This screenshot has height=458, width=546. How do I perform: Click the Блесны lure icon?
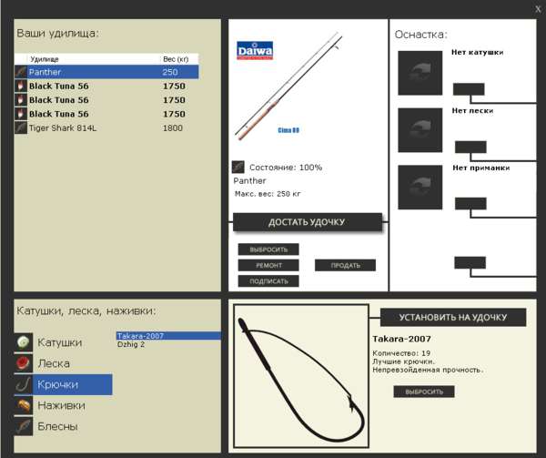pos(24,426)
